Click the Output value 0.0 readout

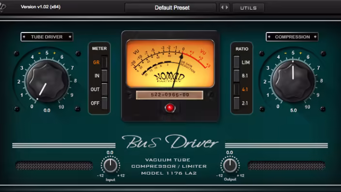(230, 153)
